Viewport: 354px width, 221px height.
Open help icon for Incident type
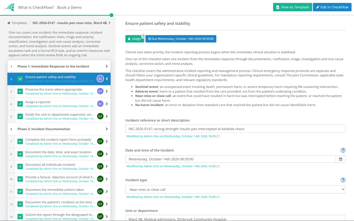(x=343, y=180)
